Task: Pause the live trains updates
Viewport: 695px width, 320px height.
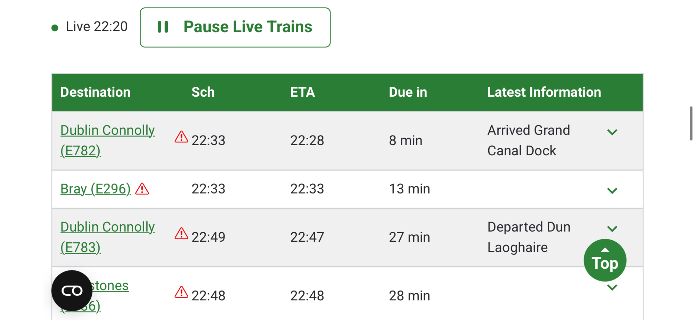Action: 235,27
